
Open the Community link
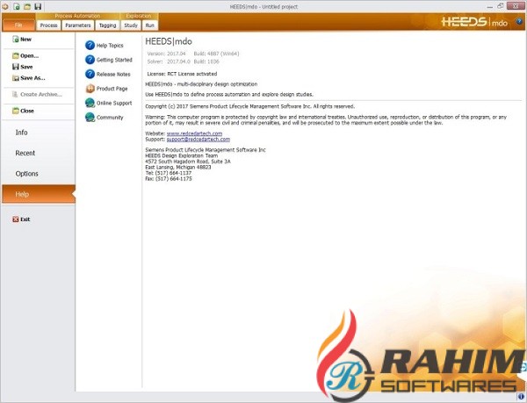105,118
